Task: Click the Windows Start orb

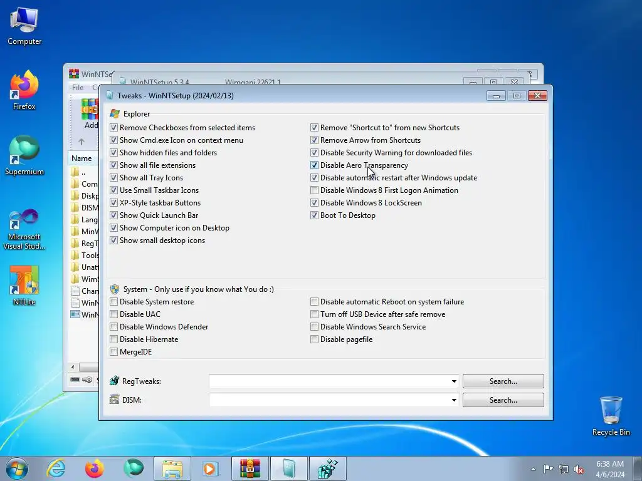Action: pyautogui.click(x=17, y=468)
